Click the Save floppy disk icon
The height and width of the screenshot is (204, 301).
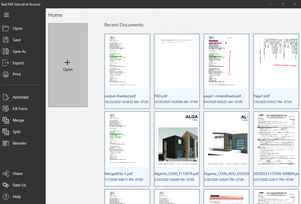click(6, 40)
